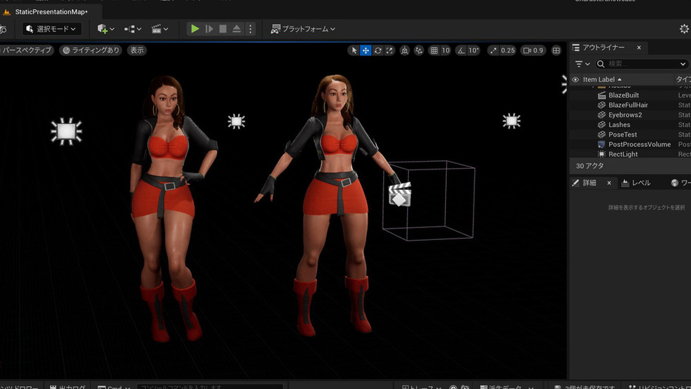The image size is (691, 389).
Task: Open the パースペクティブ viewport view menu
Action: [x=26, y=50]
